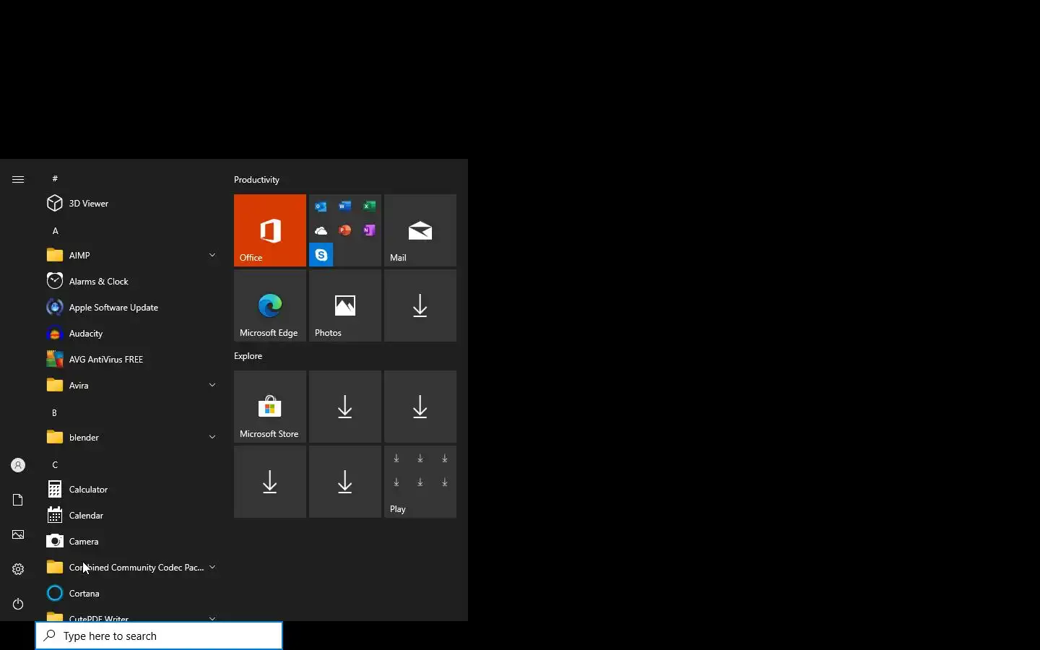Image resolution: width=1040 pixels, height=650 pixels.
Task: Click the Outlook icon in the Office group tile
Action: coord(321,207)
